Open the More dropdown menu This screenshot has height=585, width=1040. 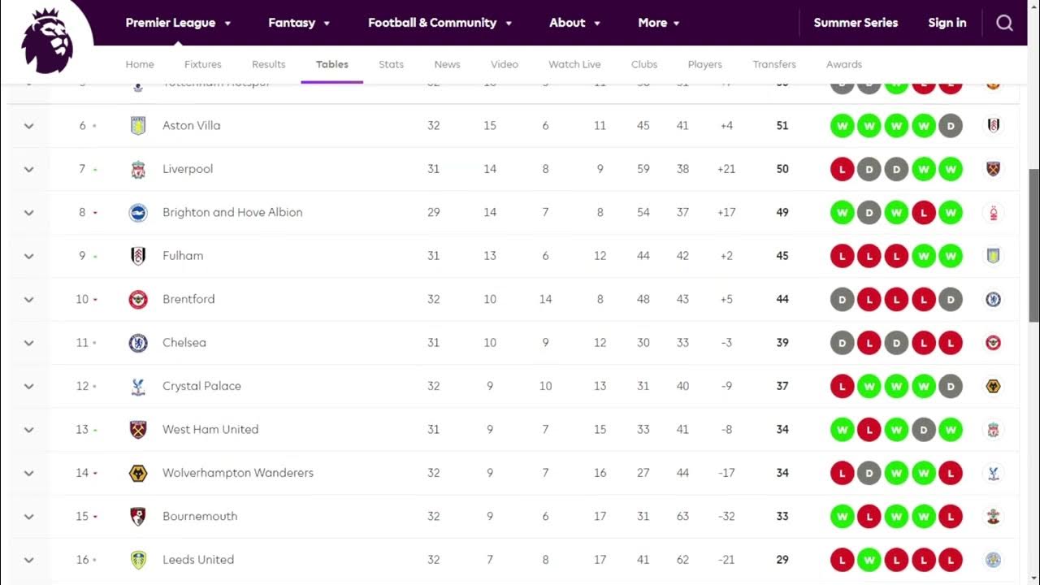coord(659,23)
